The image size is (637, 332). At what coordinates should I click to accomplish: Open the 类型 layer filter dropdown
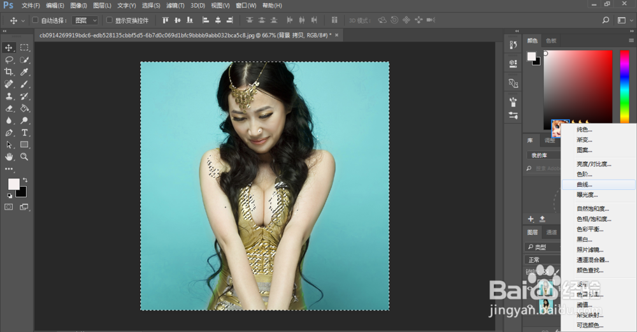pyautogui.click(x=543, y=247)
